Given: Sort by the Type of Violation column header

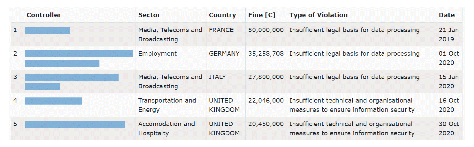Looking at the screenshot, I should click(x=318, y=15).
